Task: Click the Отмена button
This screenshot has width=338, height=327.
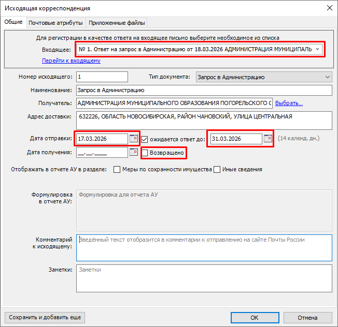Action: pos(307,318)
